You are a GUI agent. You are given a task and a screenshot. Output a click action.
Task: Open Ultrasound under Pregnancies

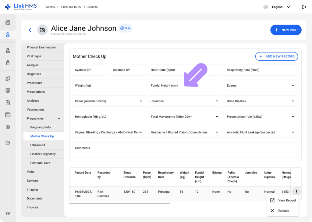(x=37, y=145)
